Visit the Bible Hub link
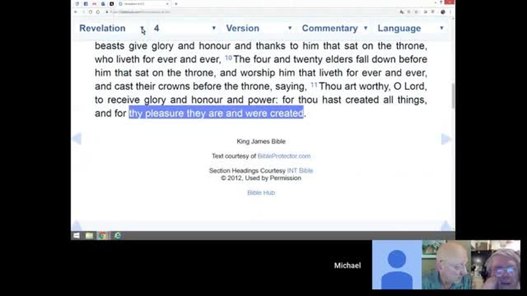Screen dimensions: 527x296 coord(261,192)
